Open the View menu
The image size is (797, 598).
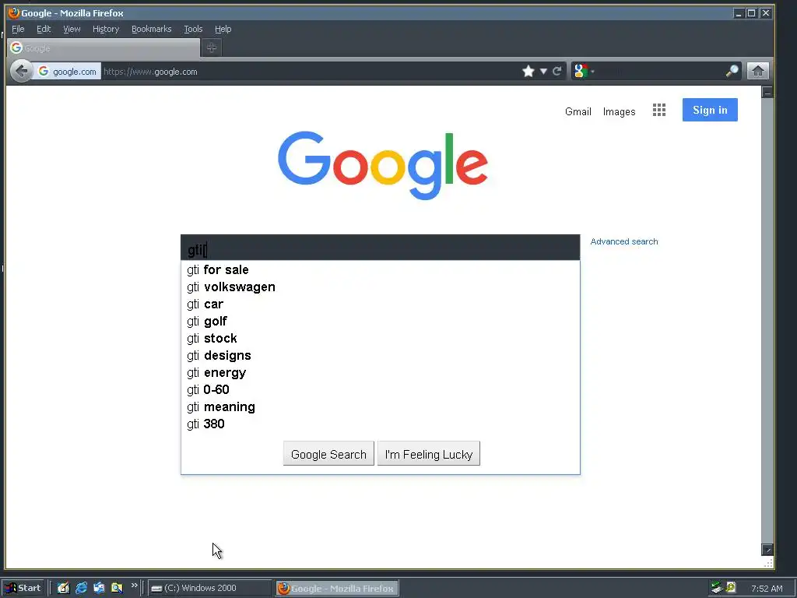[72, 29]
